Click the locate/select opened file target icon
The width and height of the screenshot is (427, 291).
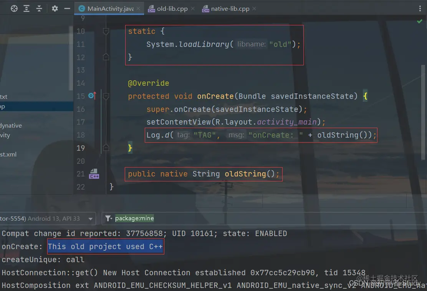(x=14, y=8)
